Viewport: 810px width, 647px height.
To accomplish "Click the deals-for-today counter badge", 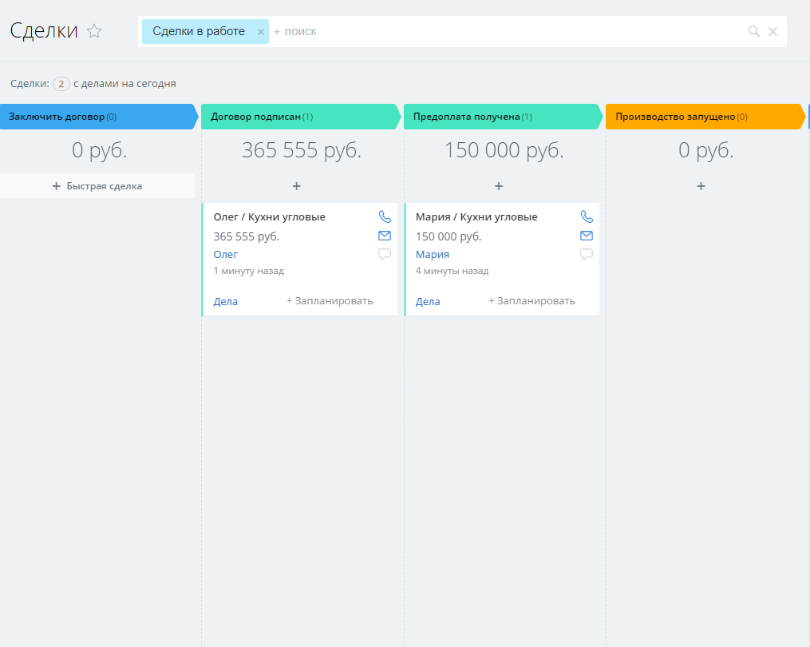I will [x=61, y=83].
